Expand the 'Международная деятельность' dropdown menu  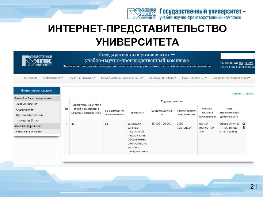(122, 78)
